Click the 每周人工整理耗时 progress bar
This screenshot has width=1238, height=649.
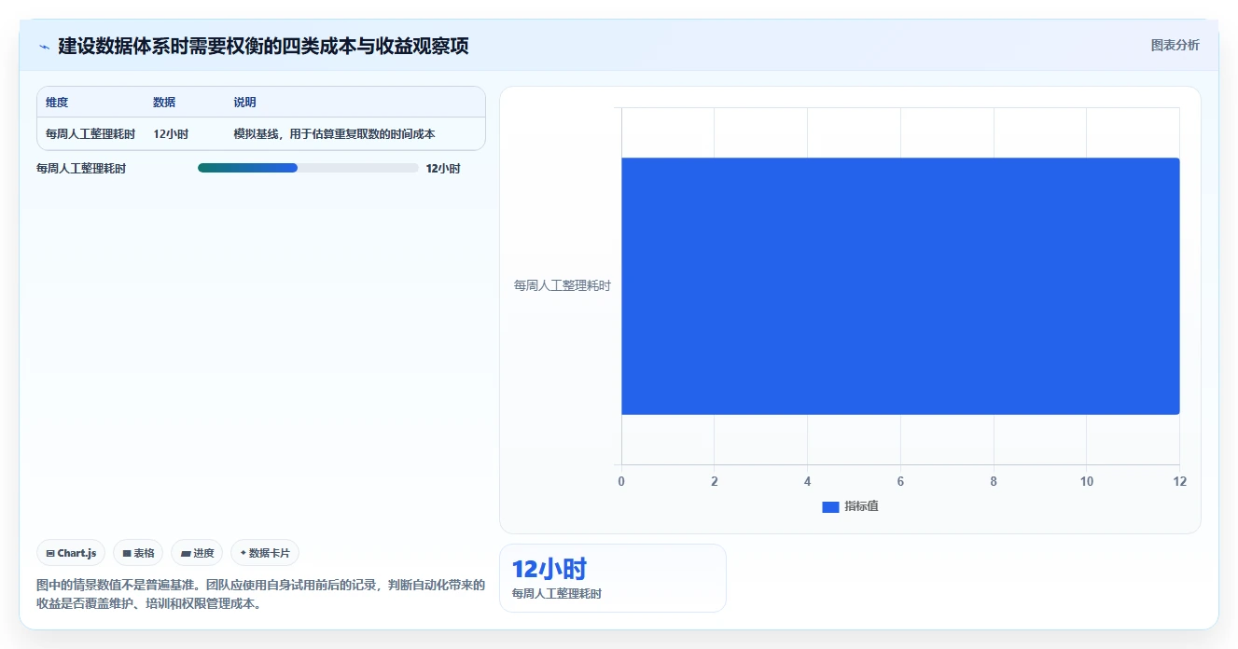pyautogui.click(x=308, y=168)
